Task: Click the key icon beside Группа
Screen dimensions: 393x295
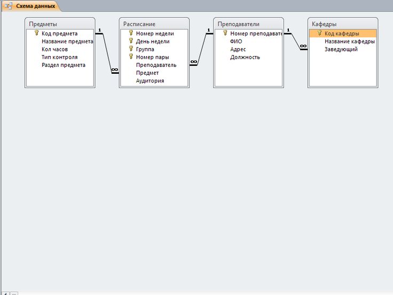Action: click(x=131, y=49)
